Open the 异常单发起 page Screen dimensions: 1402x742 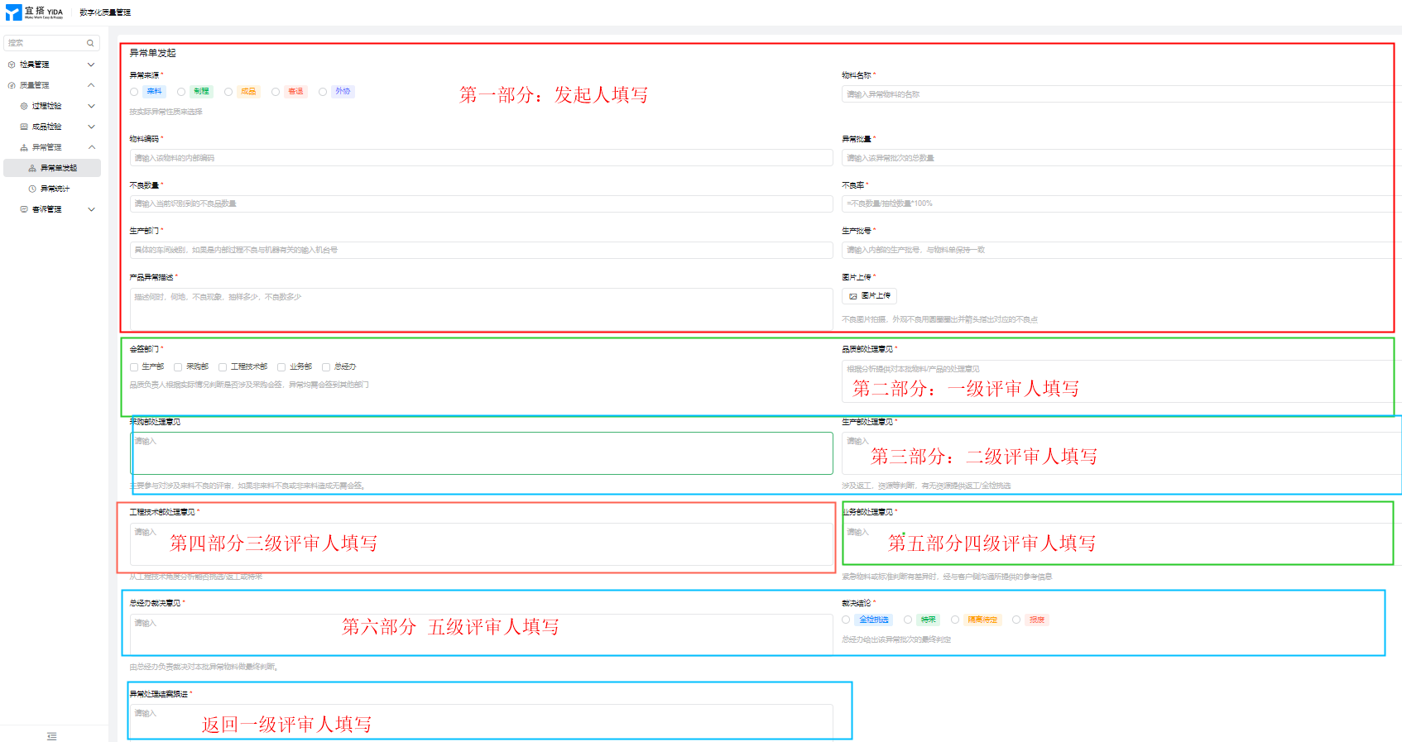(x=52, y=168)
